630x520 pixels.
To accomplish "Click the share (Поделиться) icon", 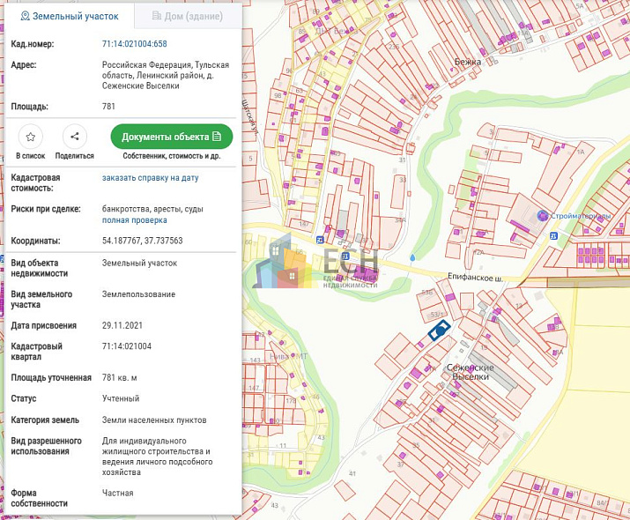I will [75, 137].
